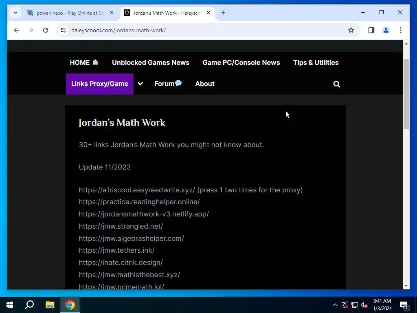Image resolution: width=417 pixels, height=313 pixels.
Task: Expand the Links Proxy/Game submenu chevron
Action: click(x=140, y=84)
